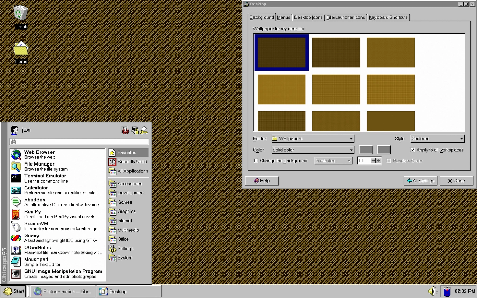Launch Terminal Emulator entry
This screenshot has width=477, height=298.
pos(57,178)
